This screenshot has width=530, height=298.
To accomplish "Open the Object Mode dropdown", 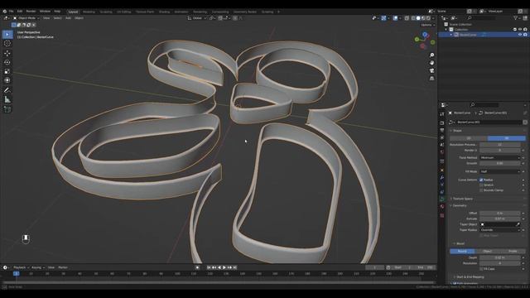I will point(26,18).
